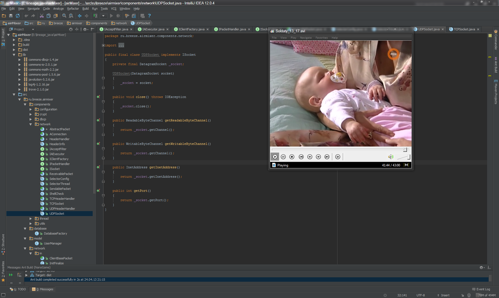Image resolution: width=499 pixels, height=298 pixels.
Task: Click the Save All disk icon
Action: tap(11, 16)
